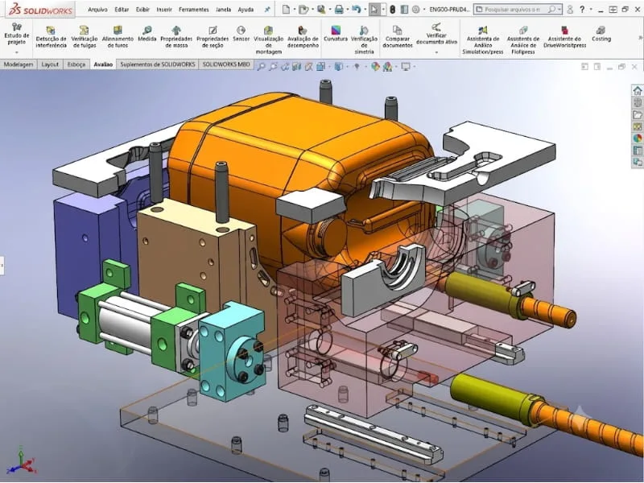The width and height of the screenshot is (644, 483).
Task: Open Visualização de montagem
Action: pos(269,39)
